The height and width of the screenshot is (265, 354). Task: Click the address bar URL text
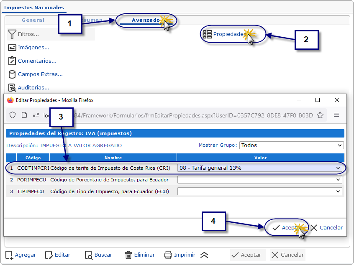click(x=178, y=115)
